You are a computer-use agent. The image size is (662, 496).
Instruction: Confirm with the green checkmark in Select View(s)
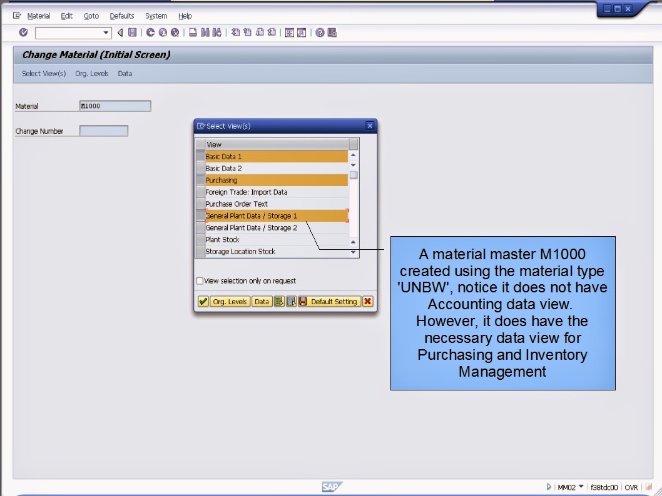[203, 301]
